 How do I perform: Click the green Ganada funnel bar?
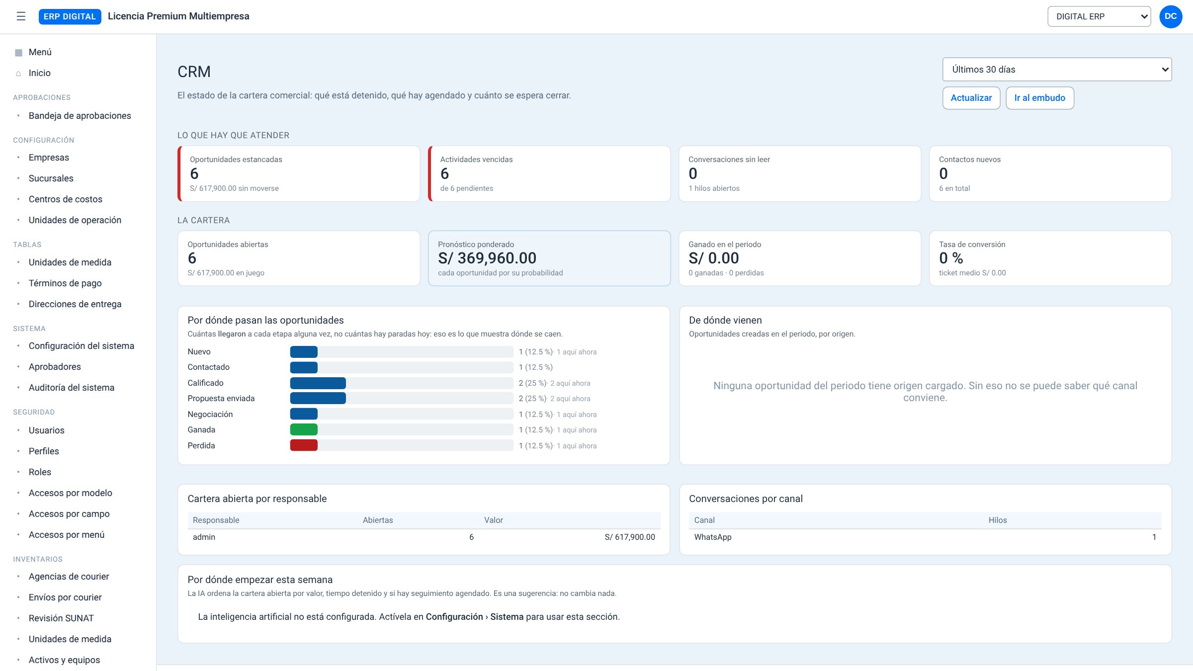[304, 430]
